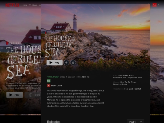Click the Most Liked thumbs badge icon
This screenshot has width=164, height=123.
(49, 86)
